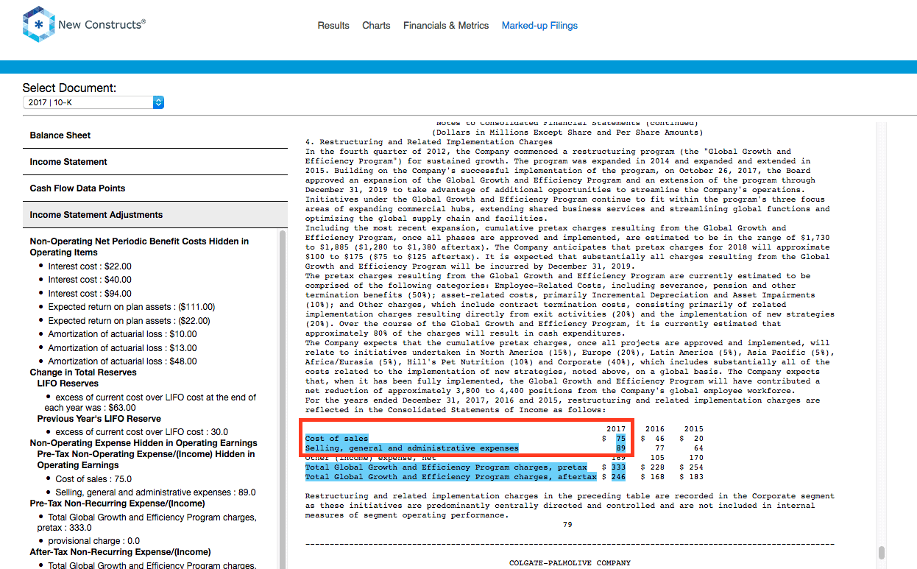Select excess of current cost over LIFO cost : 30.0

[x=142, y=432]
